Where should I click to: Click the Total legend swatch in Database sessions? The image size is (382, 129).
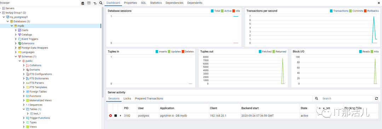(212, 11)
